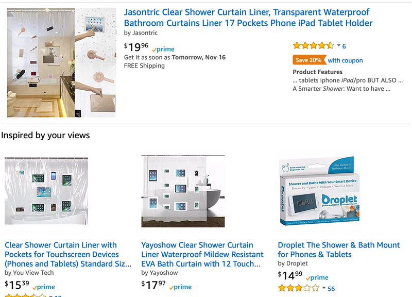Image resolution: width=412 pixels, height=297 pixels.
Task: Open the Clear Shower Curtain Liner with Pockets title
Action: (67, 254)
